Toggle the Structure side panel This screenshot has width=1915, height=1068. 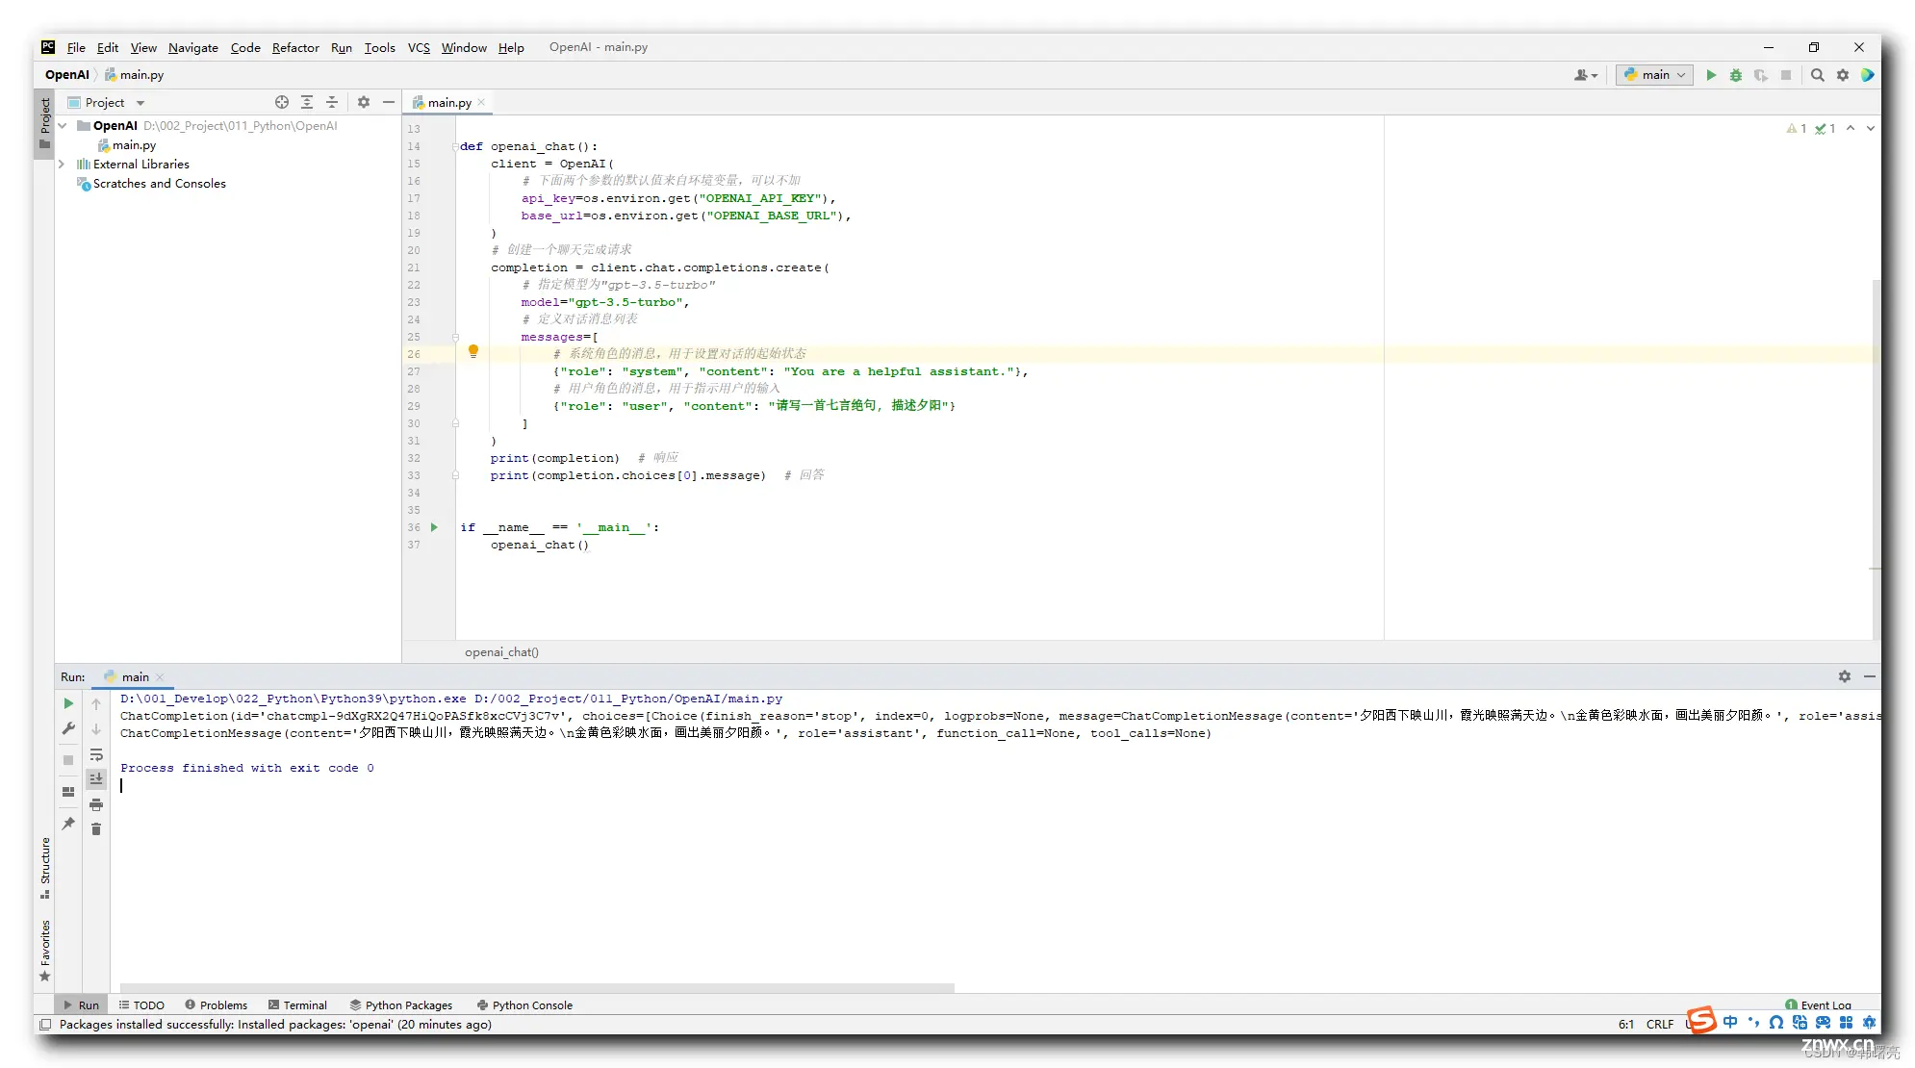pos(44,868)
